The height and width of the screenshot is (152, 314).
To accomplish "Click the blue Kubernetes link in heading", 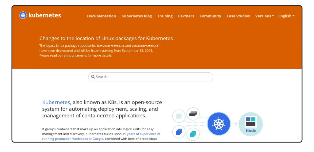I will coord(56,102).
